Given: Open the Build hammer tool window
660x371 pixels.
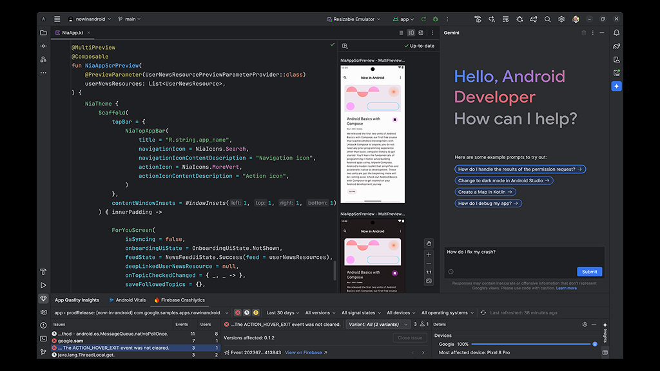Looking at the screenshot, I should coord(43,272).
